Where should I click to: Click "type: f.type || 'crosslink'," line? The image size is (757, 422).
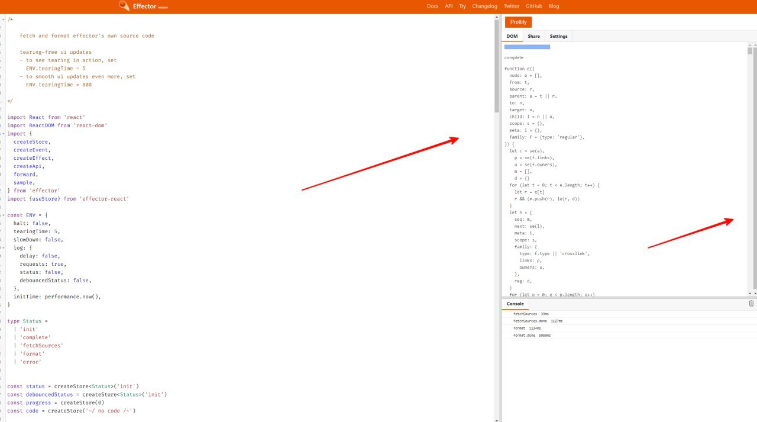pyautogui.click(x=555, y=253)
